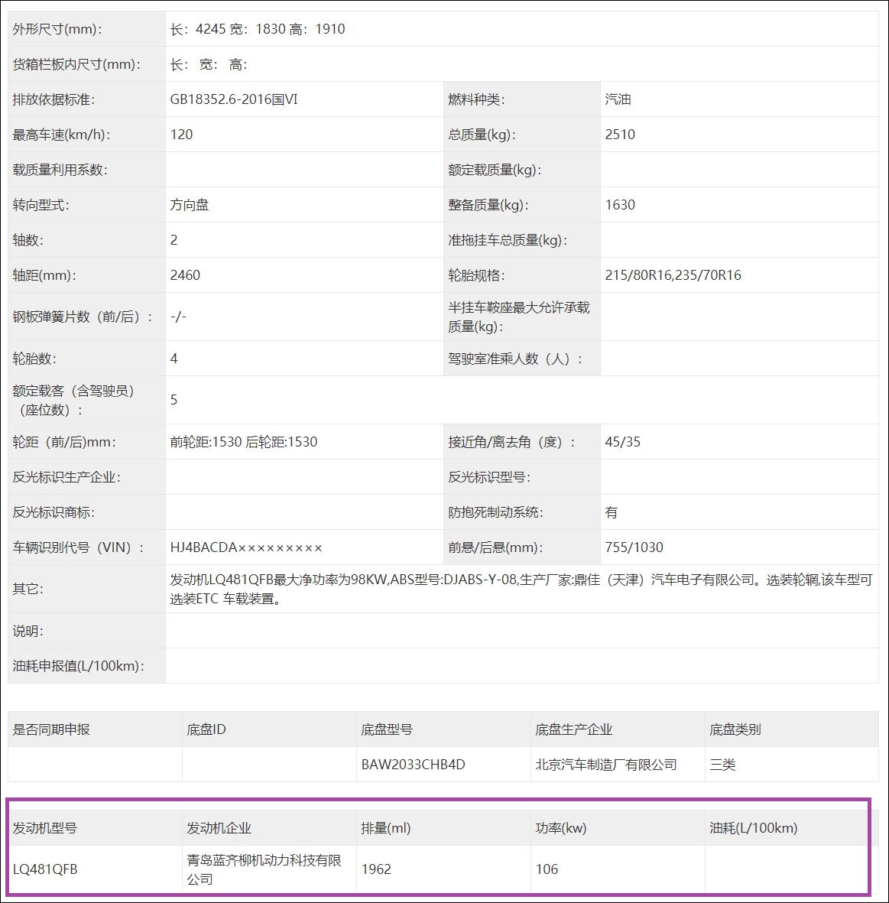This screenshot has width=889, height=903.
Task: Select the 轮胎数 value 4
Action: pos(175,359)
